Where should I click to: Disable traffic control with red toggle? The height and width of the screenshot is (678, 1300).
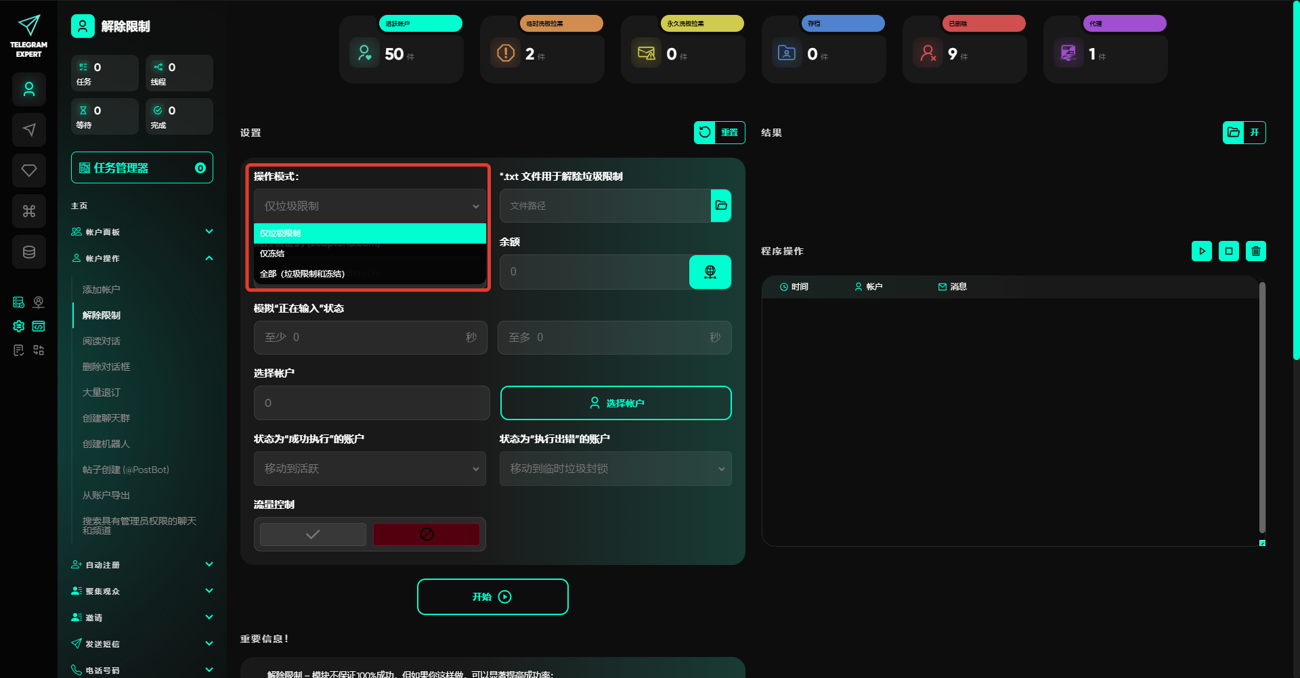pos(427,535)
